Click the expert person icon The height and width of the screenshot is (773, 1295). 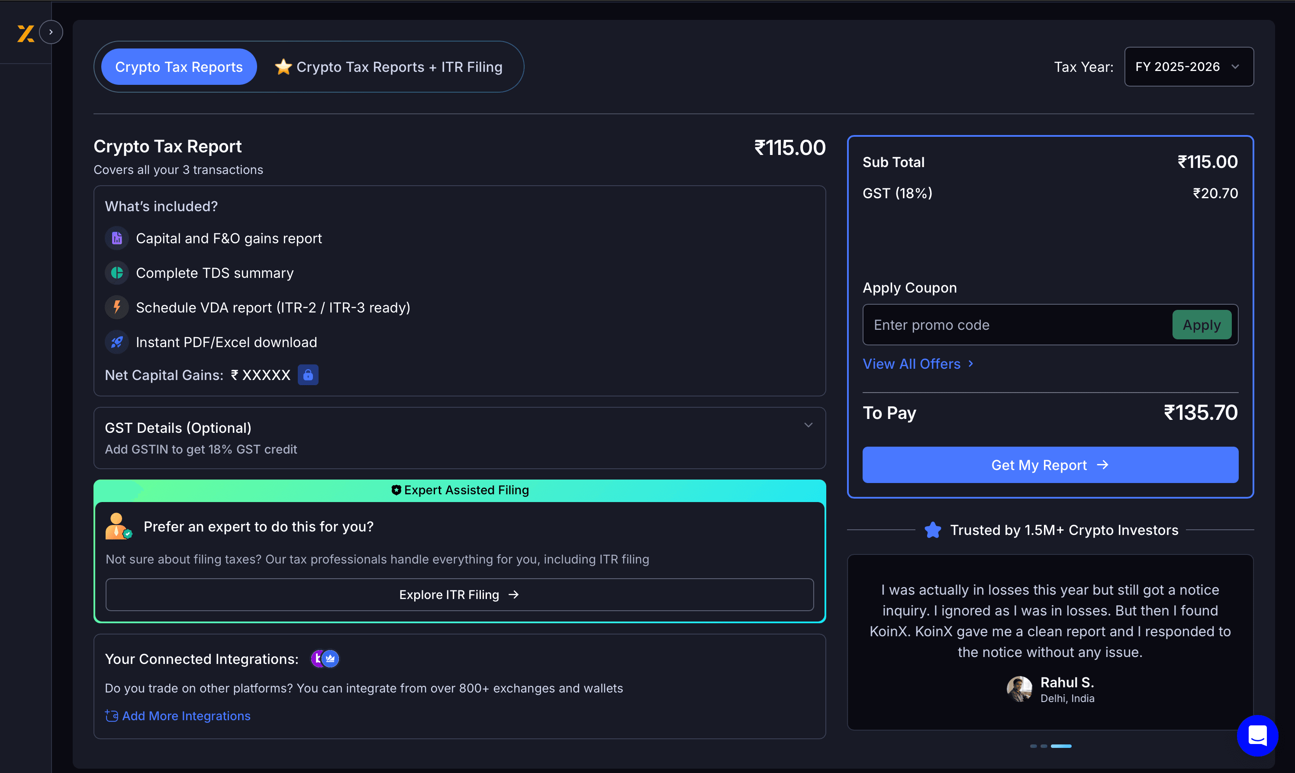[x=119, y=527]
